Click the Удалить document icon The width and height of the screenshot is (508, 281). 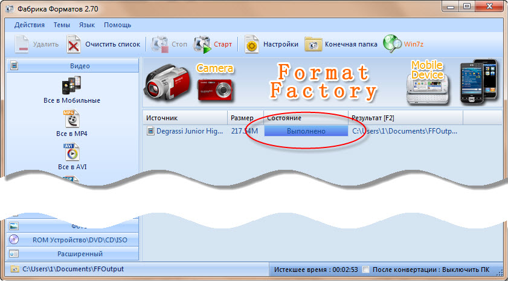click(x=22, y=44)
